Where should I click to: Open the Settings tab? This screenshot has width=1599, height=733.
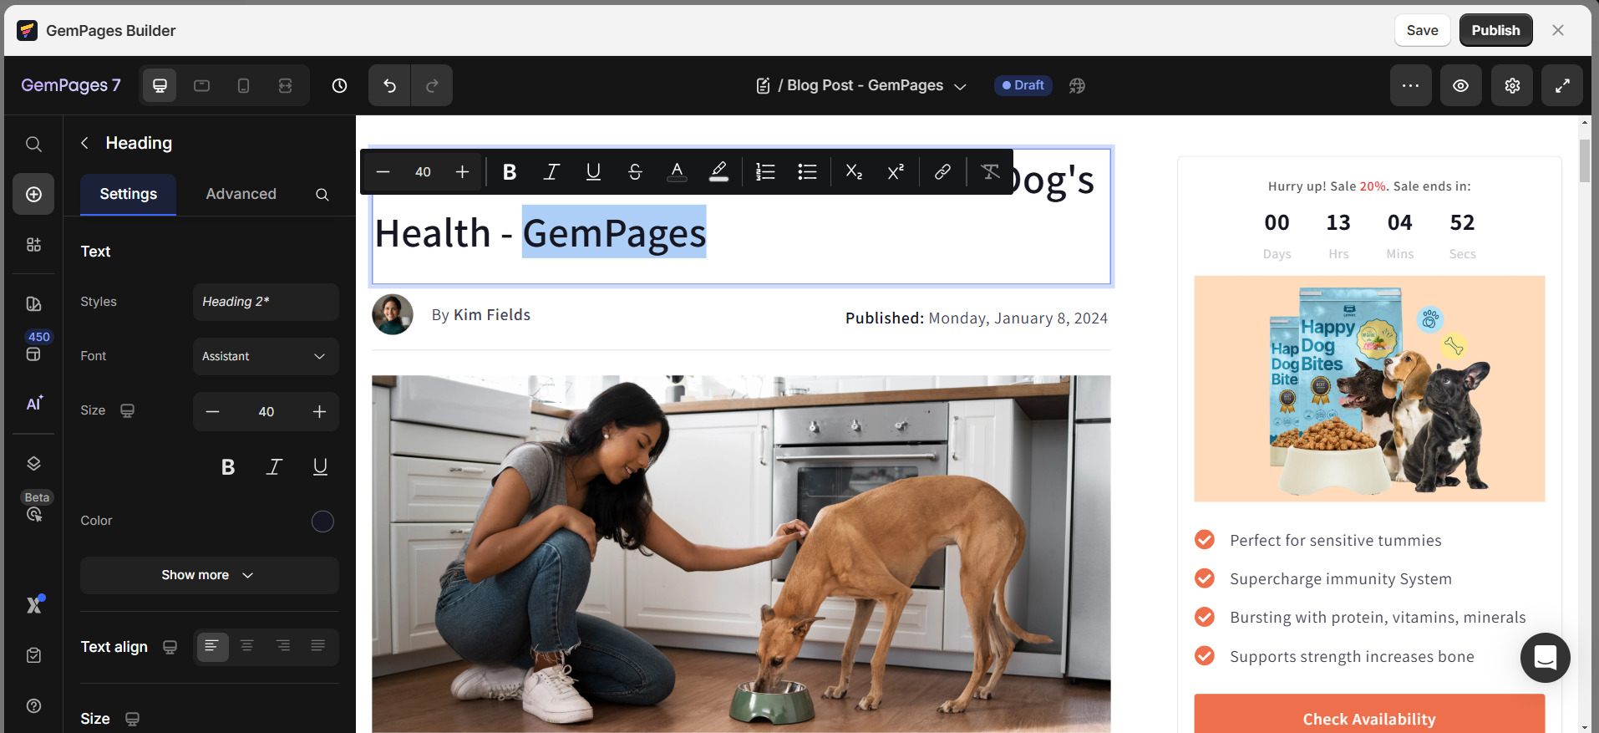click(x=128, y=194)
